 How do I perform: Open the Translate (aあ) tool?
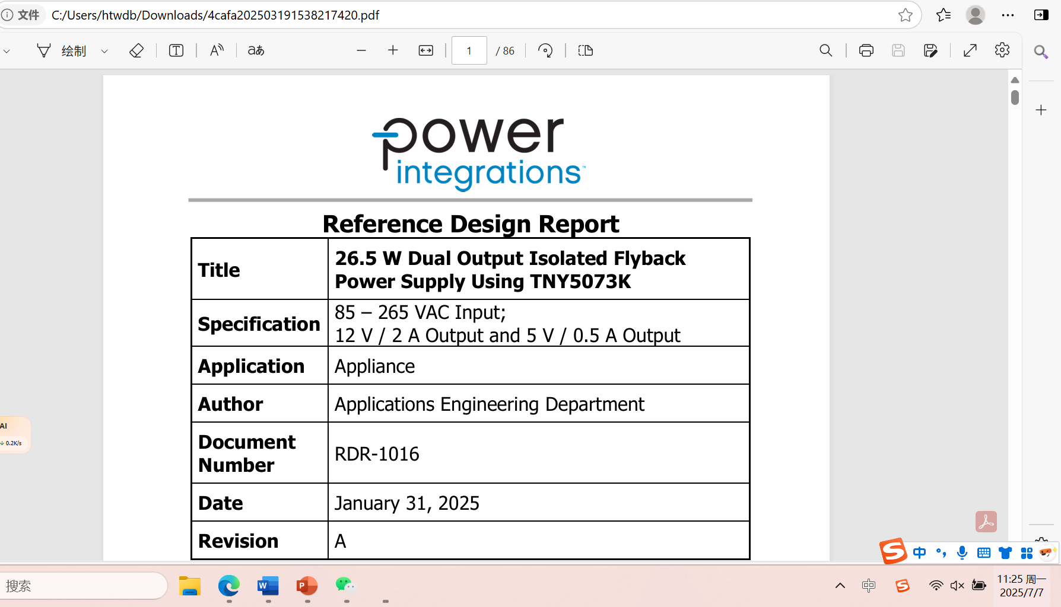256,50
